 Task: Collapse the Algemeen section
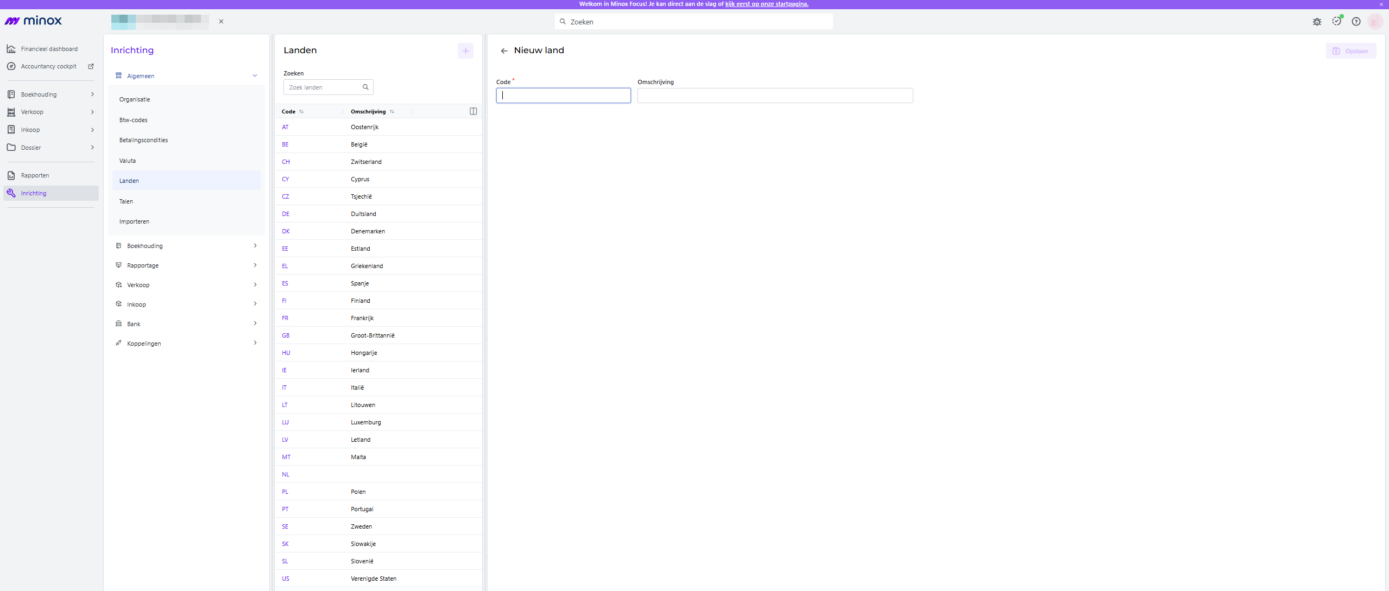pyautogui.click(x=186, y=76)
